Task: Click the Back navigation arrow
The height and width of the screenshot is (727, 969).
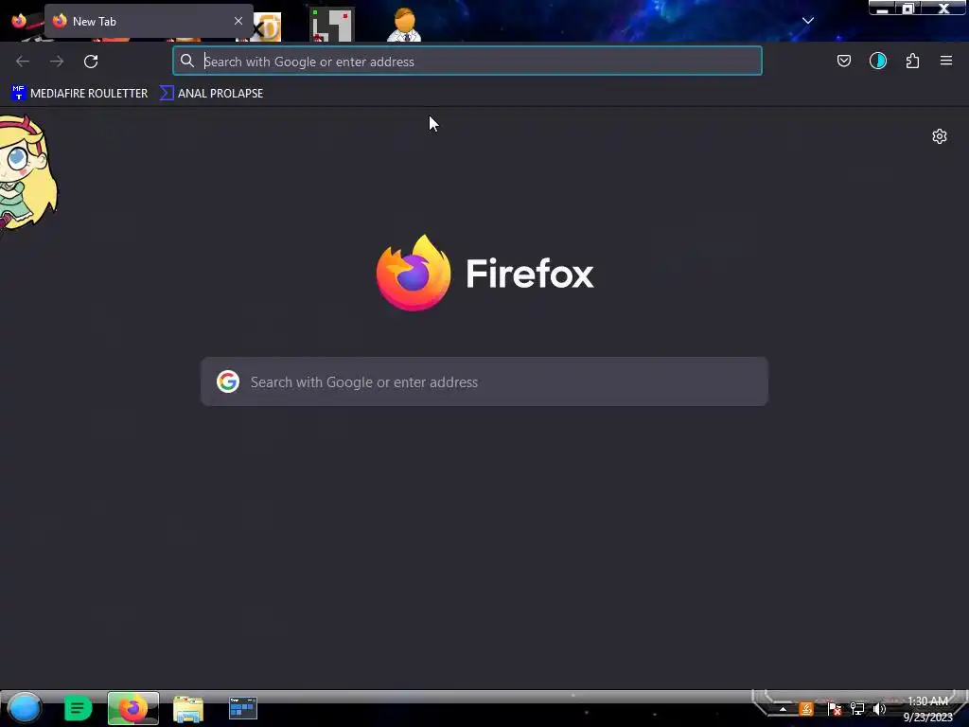Action: point(23,62)
